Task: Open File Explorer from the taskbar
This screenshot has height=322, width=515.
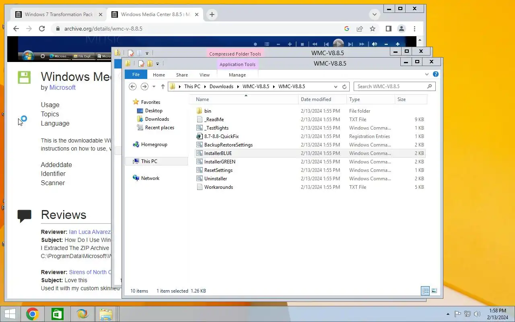Action: tap(106, 314)
